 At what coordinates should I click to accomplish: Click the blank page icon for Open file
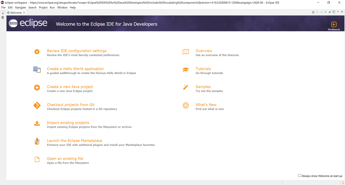(x=37, y=159)
